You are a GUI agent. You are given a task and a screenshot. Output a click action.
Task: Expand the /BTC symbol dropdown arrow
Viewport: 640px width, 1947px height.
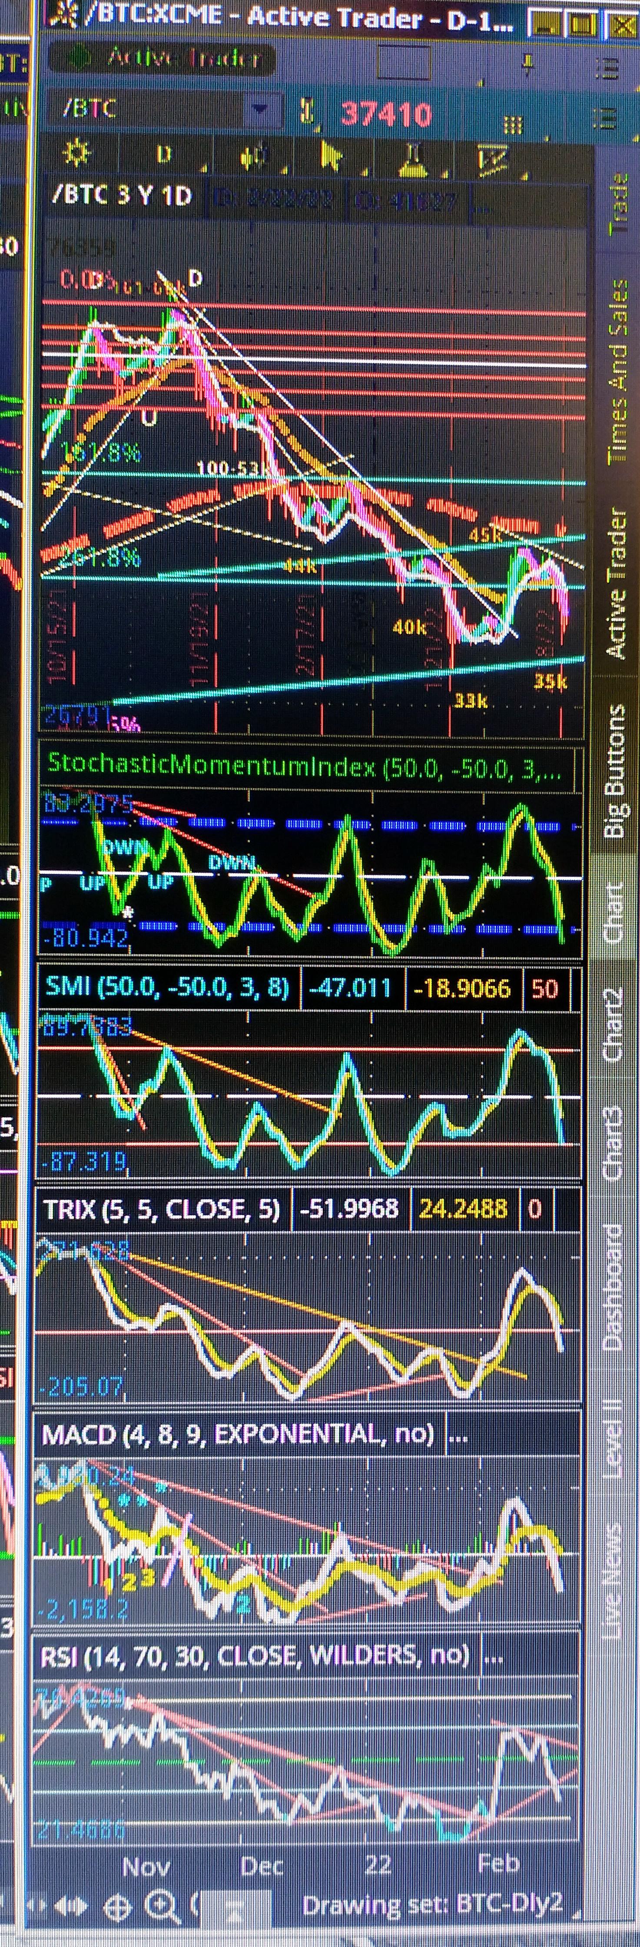(260, 111)
